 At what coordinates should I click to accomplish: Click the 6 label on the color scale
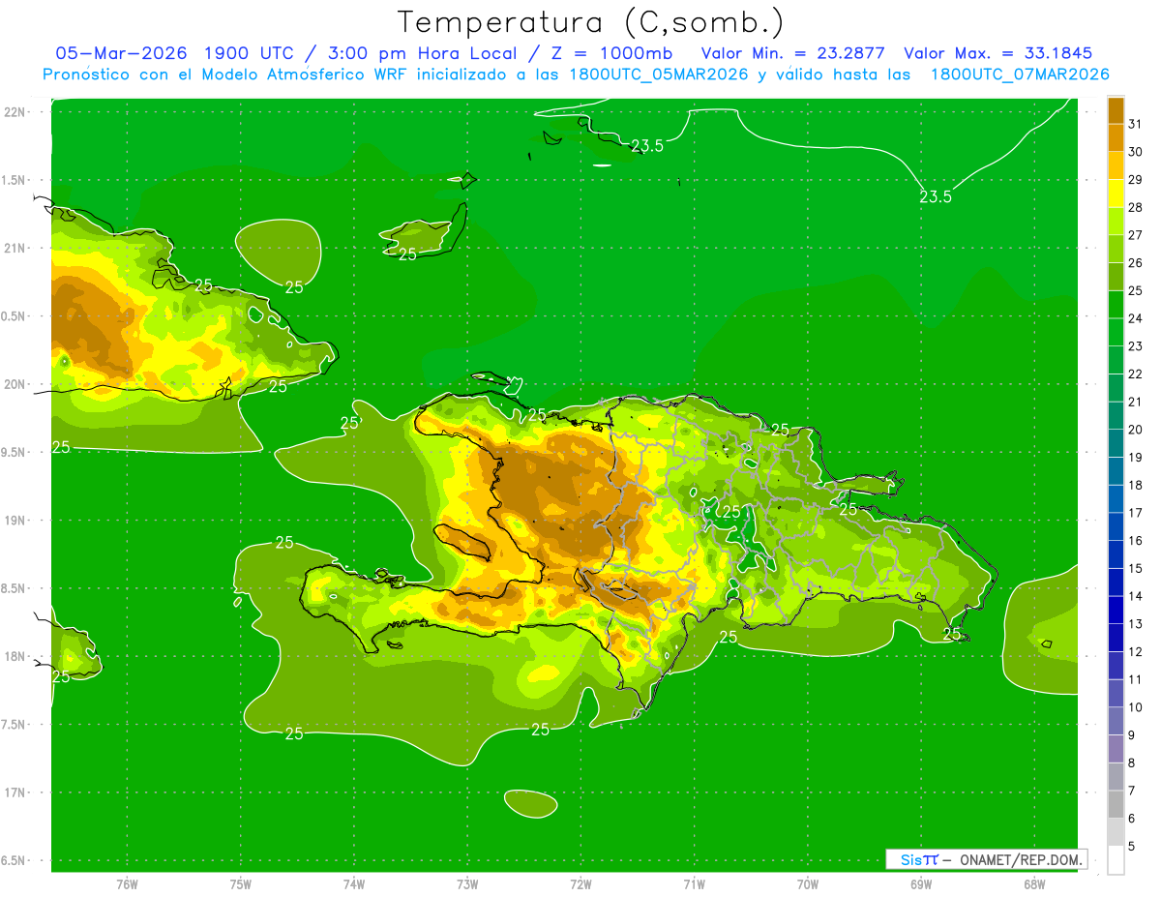(1132, 819)
